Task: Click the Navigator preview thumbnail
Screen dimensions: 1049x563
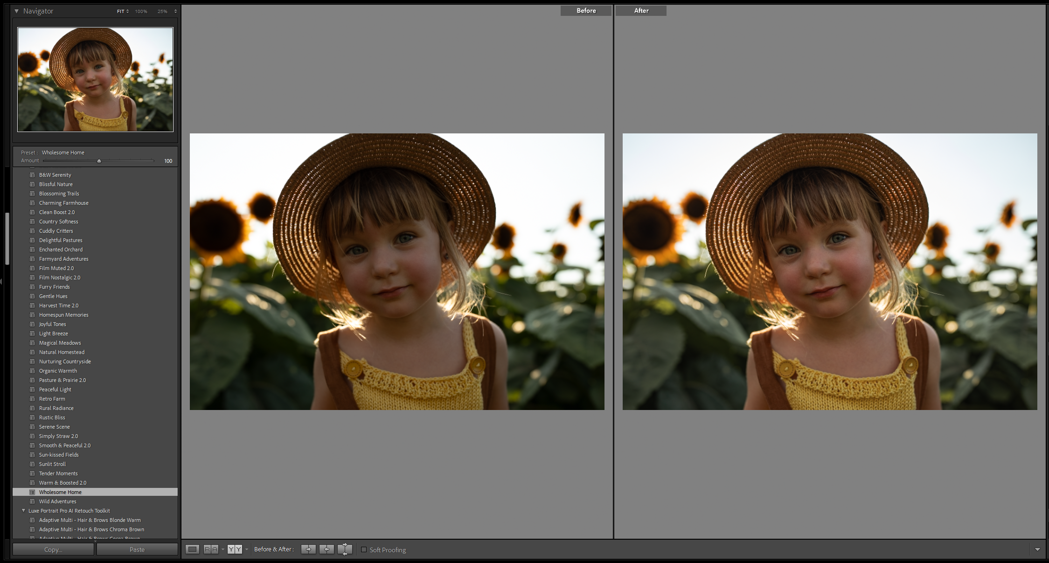Action: (x=95, y=79)
